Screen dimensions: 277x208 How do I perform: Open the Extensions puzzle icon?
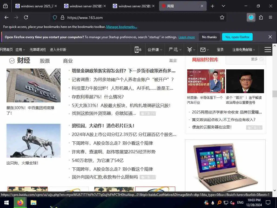(261, 17)
